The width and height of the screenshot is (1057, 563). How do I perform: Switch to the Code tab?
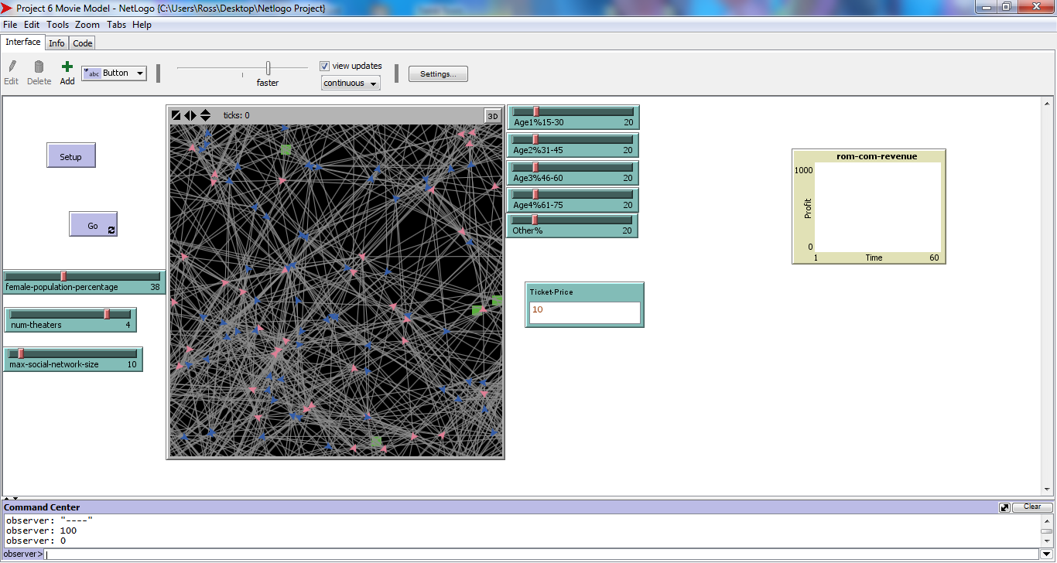[x=83, y=43]
